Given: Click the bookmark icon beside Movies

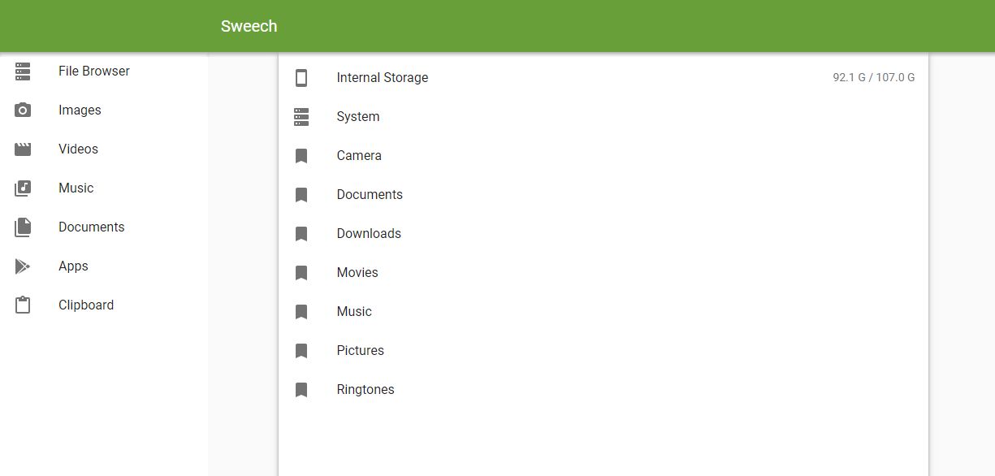Looking at the screenshot, I should tap(301, 273).
